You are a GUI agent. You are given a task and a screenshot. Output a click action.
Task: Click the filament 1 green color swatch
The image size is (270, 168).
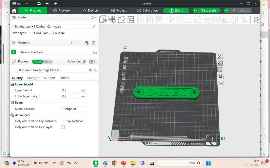pos(13,52)
